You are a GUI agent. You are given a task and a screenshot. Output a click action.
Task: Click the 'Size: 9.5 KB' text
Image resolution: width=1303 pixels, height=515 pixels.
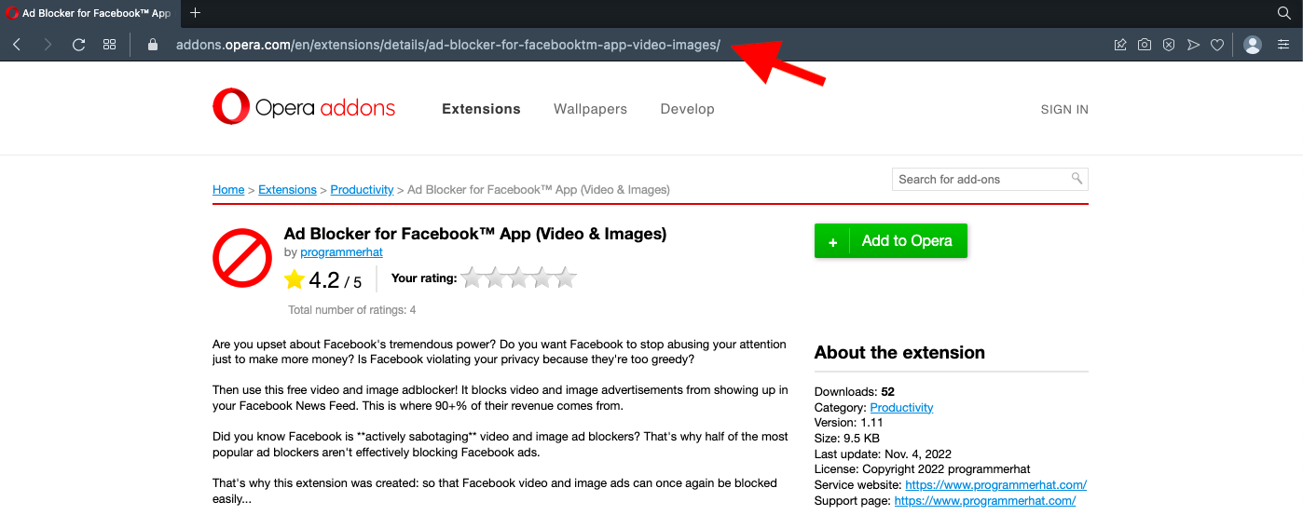coord(846,439)
